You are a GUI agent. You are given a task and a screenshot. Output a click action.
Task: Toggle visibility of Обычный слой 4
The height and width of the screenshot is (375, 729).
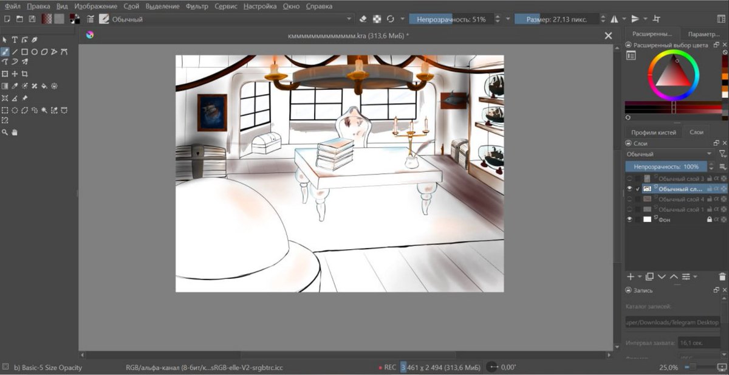[x=629, y=199]
